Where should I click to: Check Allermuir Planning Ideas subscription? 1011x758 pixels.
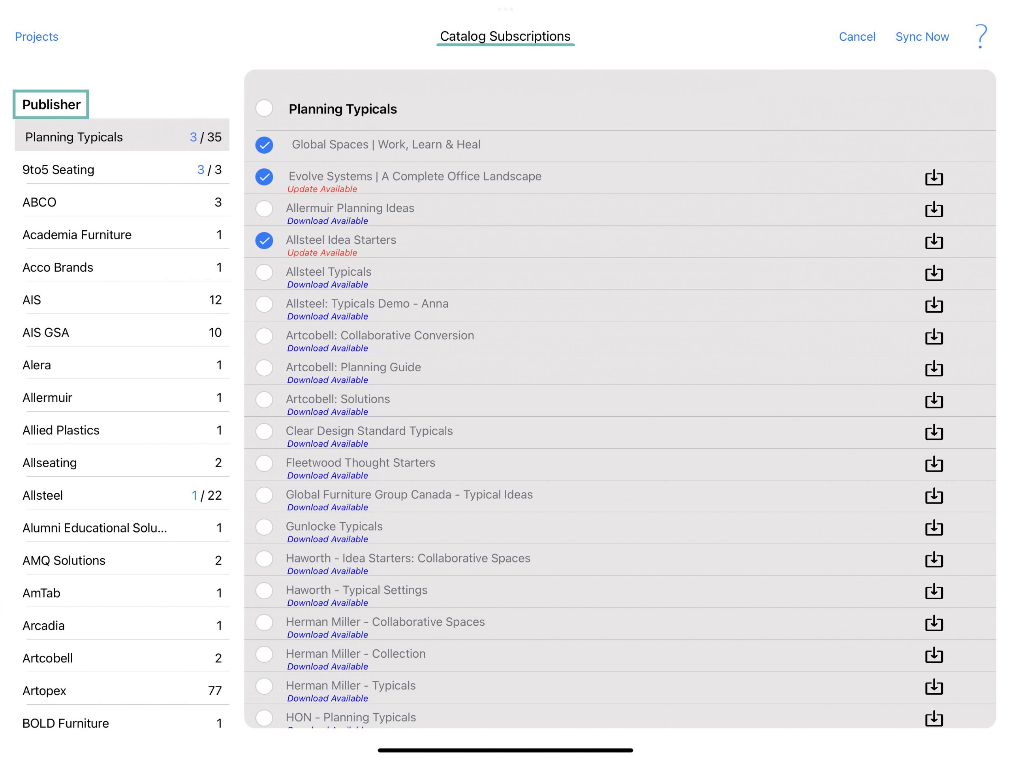[x=264, y=209]
